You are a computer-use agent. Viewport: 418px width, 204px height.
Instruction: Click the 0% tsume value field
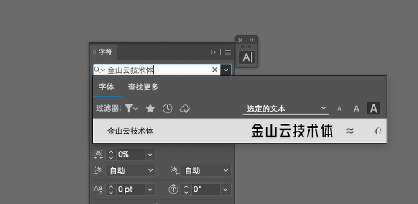(x=131, y=154)
